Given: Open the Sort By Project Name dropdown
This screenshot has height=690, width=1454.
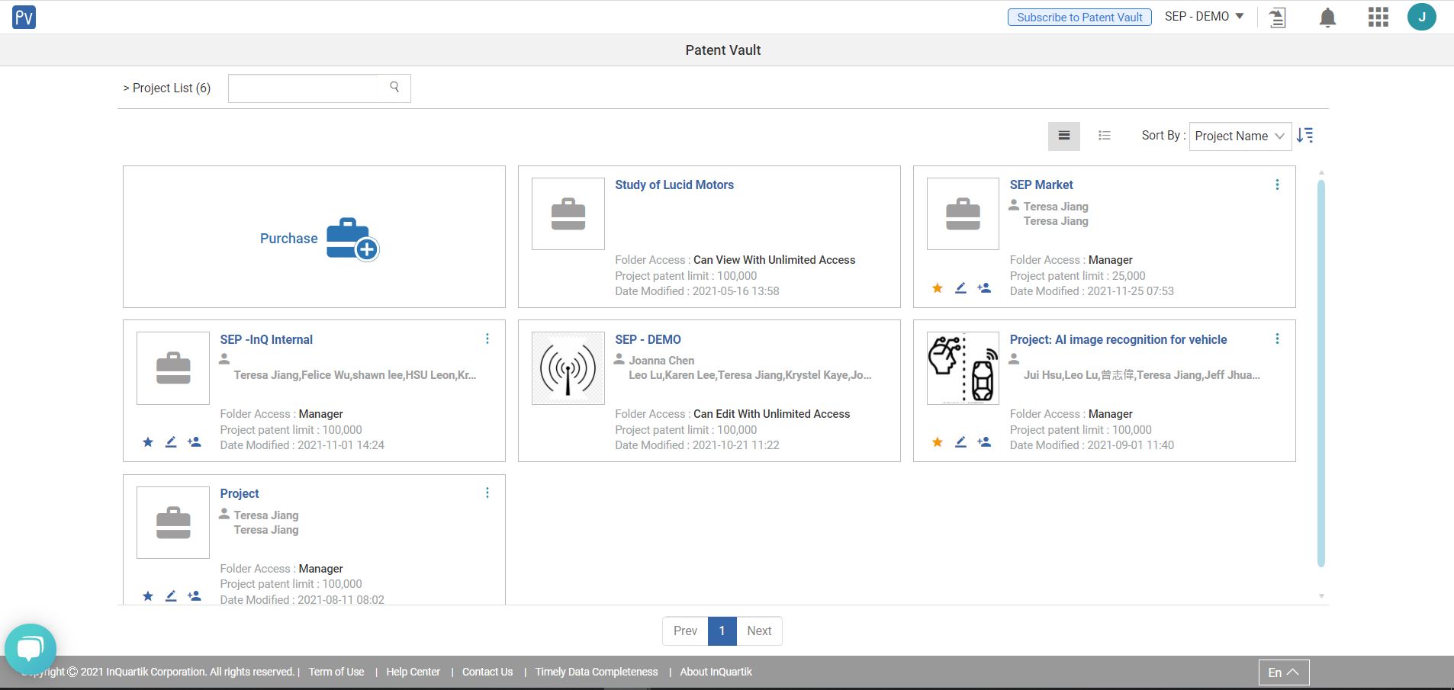Looking at the screenshot, I should [1240, 136].
